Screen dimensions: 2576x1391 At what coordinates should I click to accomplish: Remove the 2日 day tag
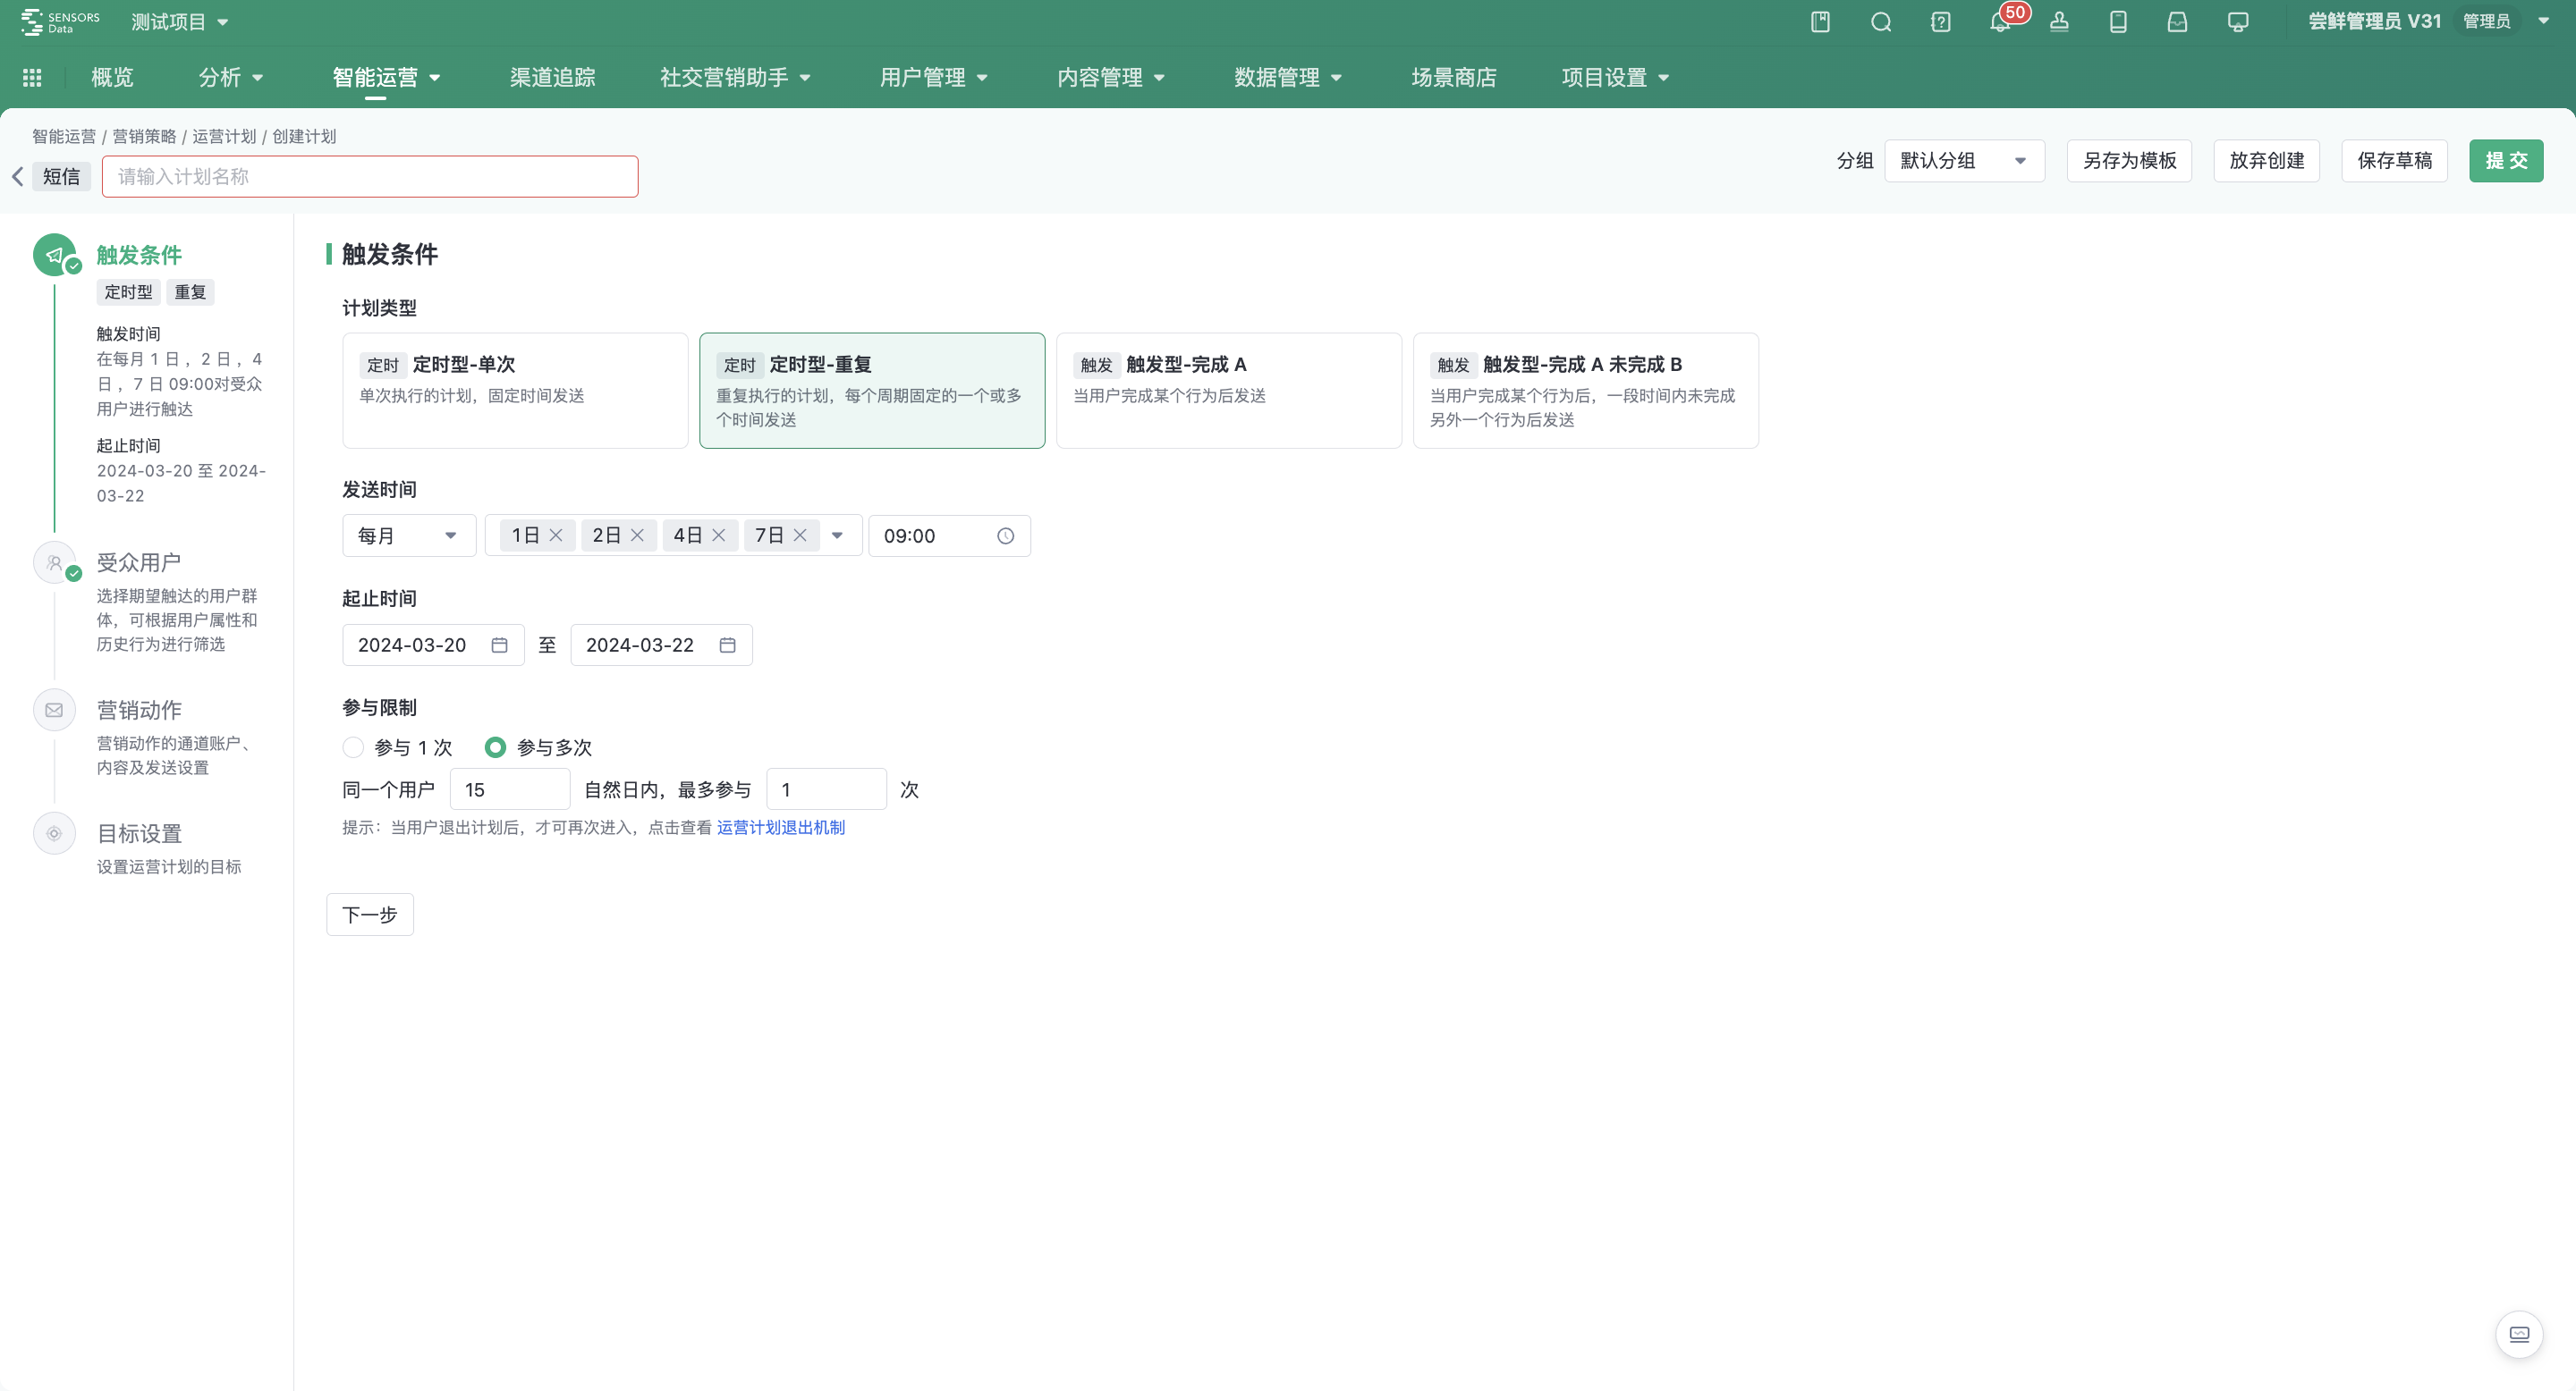(x=638, y=535)
